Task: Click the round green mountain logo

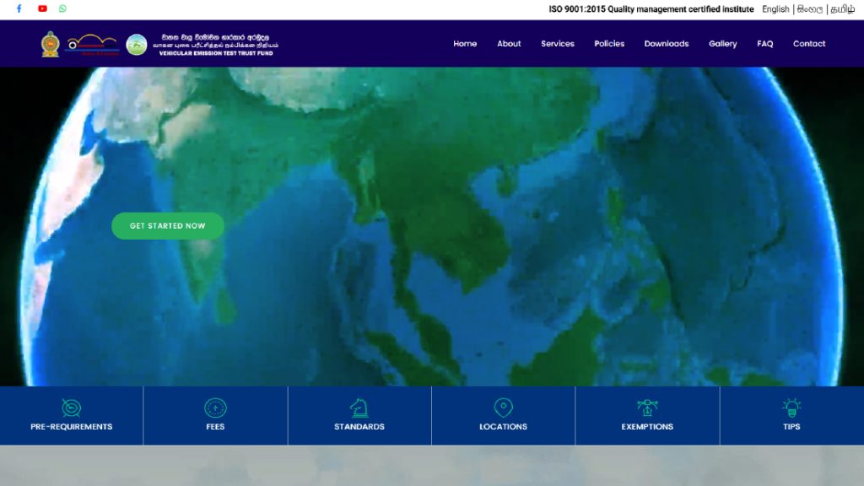Action: [x=136, y=45]
